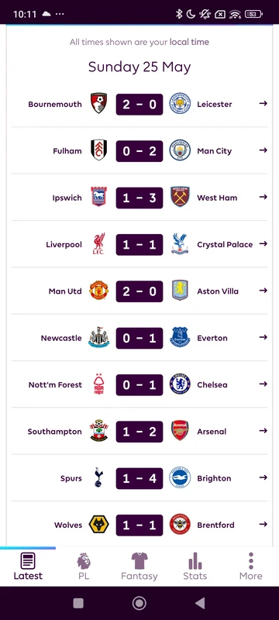Tap the Everton crest icon
Screen dimensions: 279x620
pos(180,337)
